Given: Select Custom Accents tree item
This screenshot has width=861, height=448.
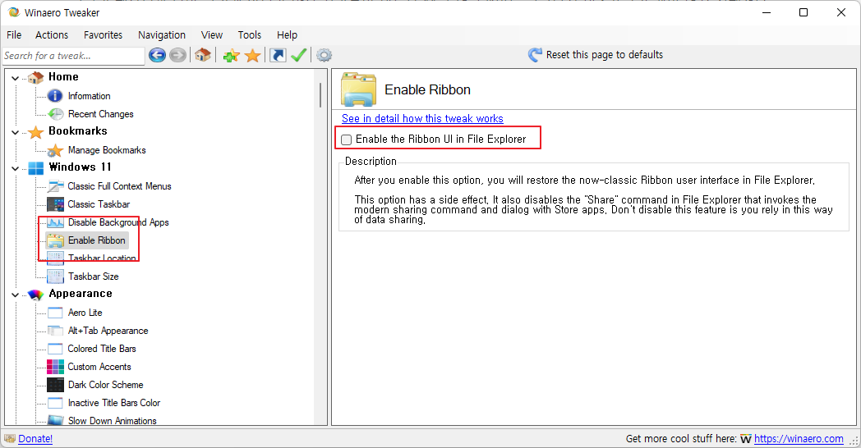Looking at the screenshot, I should tap(99, 367).
